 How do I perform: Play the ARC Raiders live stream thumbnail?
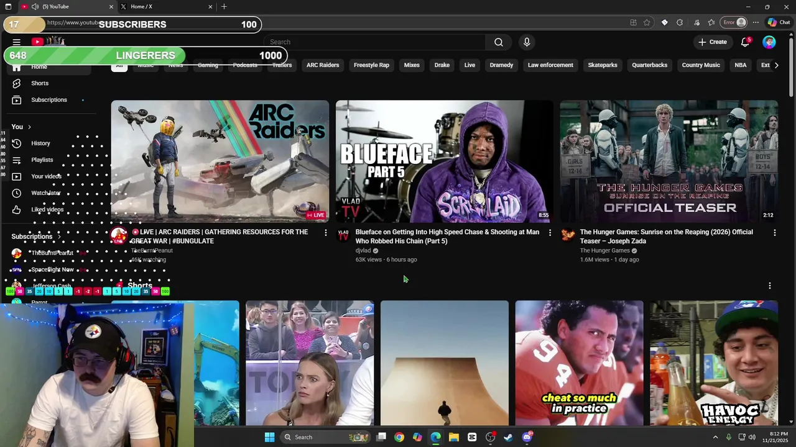[220, 161]
